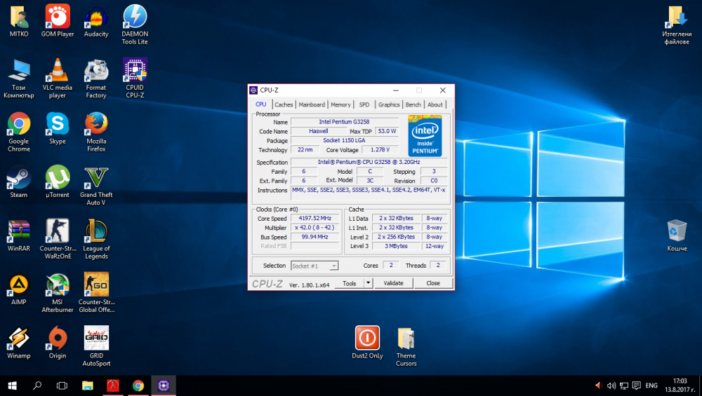This screenshot has height=396, width=702.
Task: Open the Memory tab in CPU-Z
Action: pyautogui.click(x=340, y=104)
